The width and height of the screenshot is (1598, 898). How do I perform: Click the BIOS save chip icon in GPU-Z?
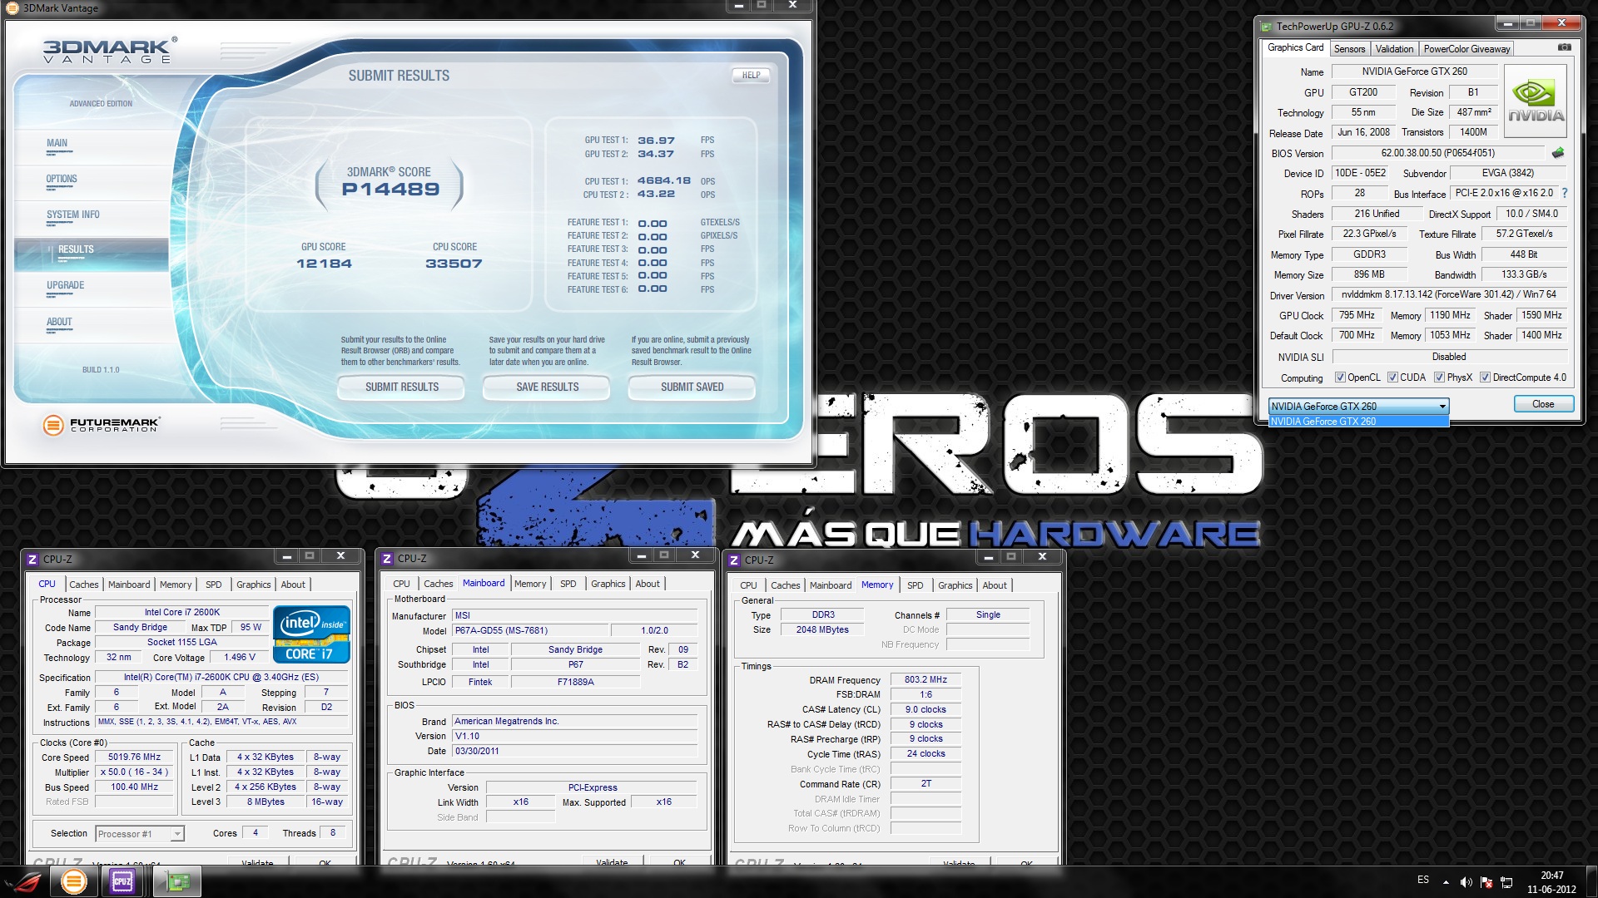pos(1558,153)
